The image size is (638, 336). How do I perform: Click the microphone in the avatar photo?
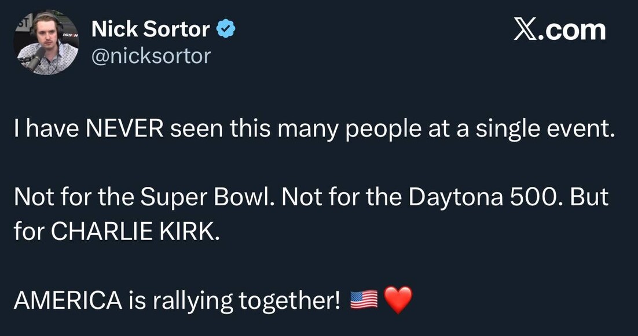[36, 58]
